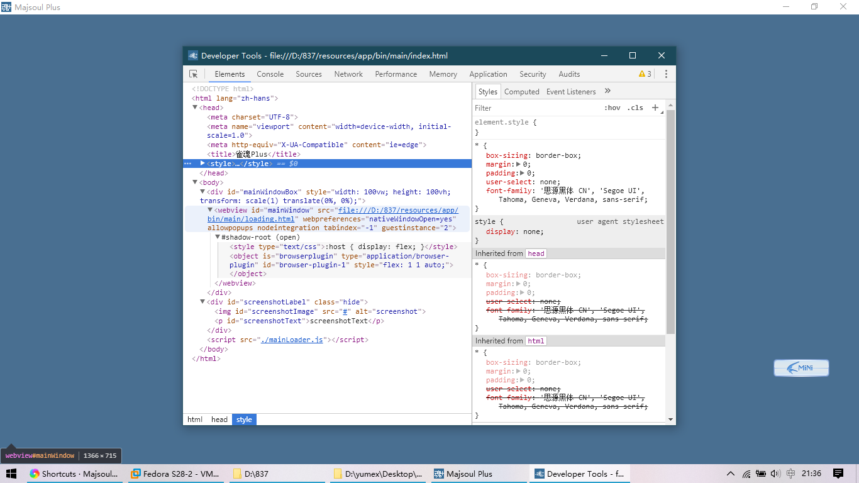Toggle the :hov element state panel
The height and width of the screenshot is (483, 859).
tap(612, 108)
